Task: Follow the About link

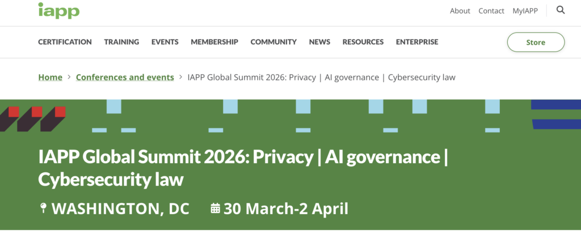Action: [x=460, y=11]
